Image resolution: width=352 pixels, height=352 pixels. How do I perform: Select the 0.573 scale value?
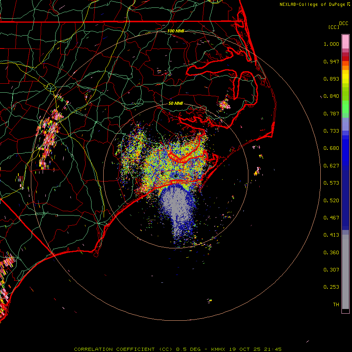coord(331,183)
